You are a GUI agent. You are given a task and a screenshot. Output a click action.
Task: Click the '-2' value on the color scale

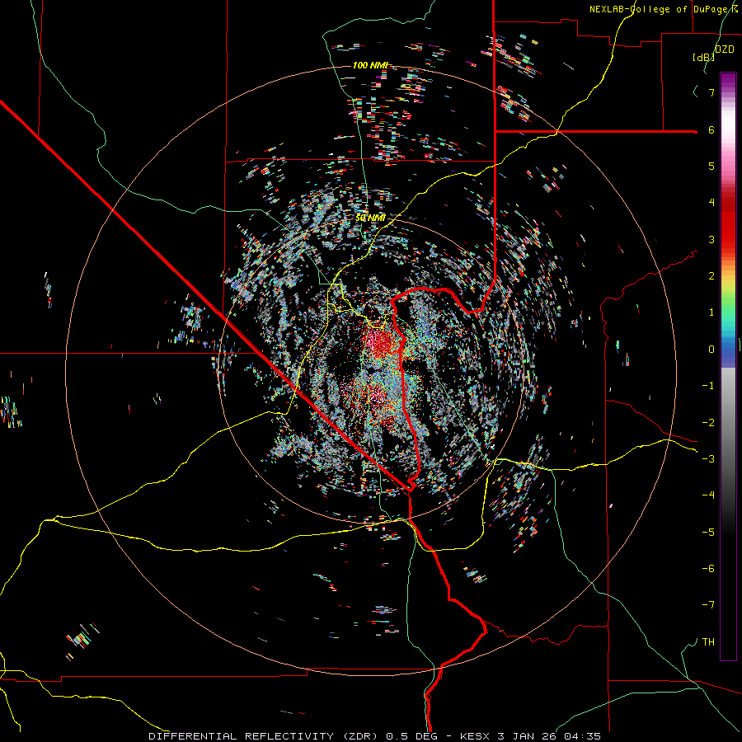pos(708,423)
